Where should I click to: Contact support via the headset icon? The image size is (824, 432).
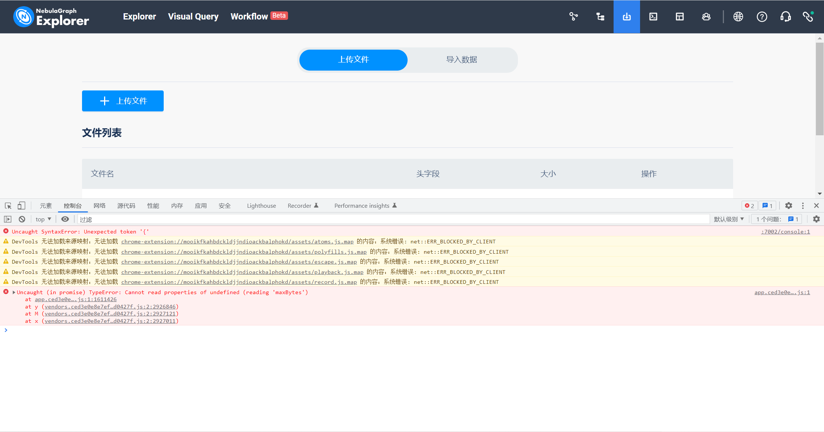tap(785, 17)
